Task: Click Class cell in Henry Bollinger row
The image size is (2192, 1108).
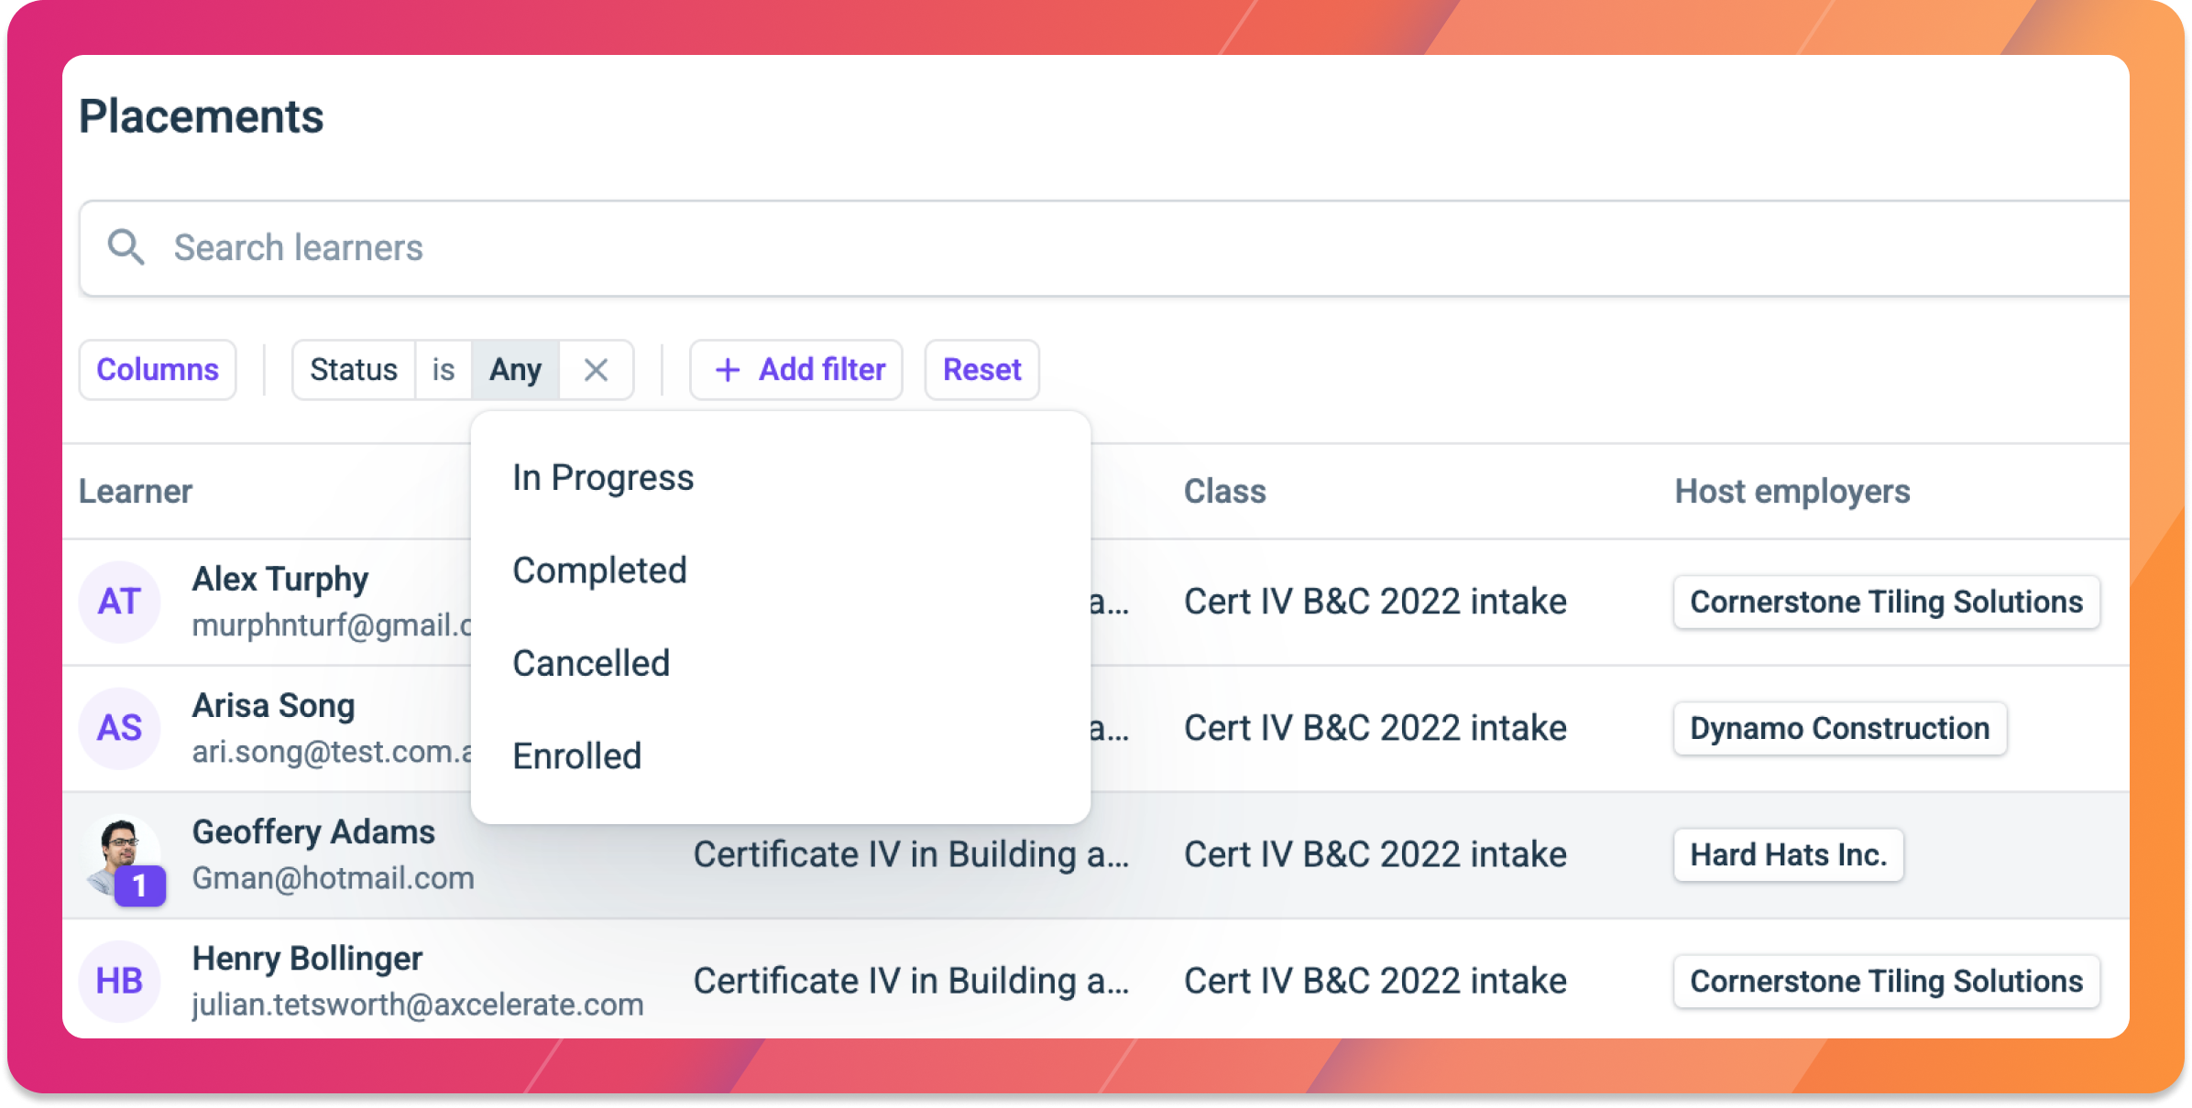Action: (x=1375, y=981)
